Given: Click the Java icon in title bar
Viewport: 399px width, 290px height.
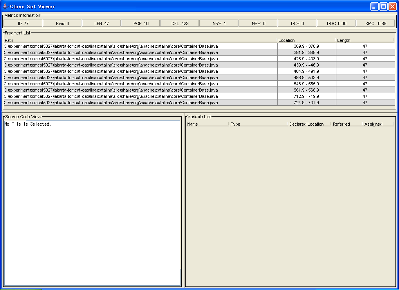Looking at the screenshot, I should pyautogui.click(x=5, y=6).
